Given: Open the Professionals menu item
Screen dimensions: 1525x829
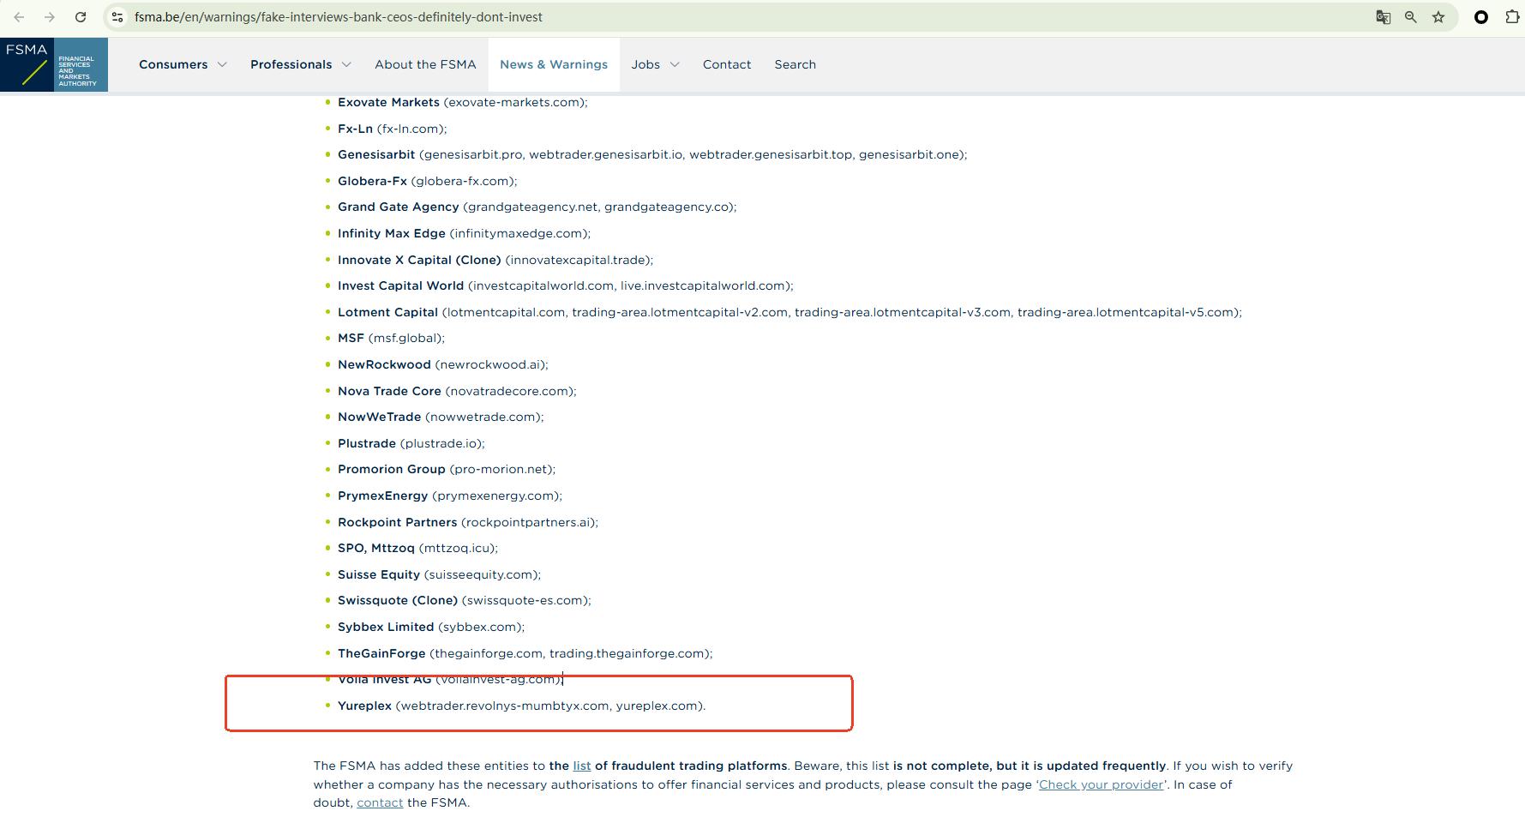Looking at the screenshot, I should point(291,64).
